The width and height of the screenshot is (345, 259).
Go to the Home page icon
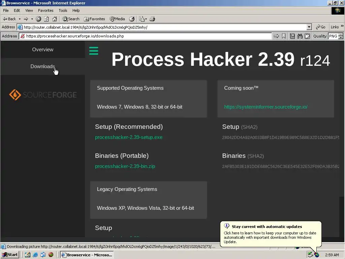click(x=55, y=19)
